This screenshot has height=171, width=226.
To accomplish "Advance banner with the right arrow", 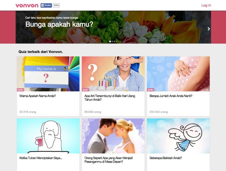I will point(209,29).
